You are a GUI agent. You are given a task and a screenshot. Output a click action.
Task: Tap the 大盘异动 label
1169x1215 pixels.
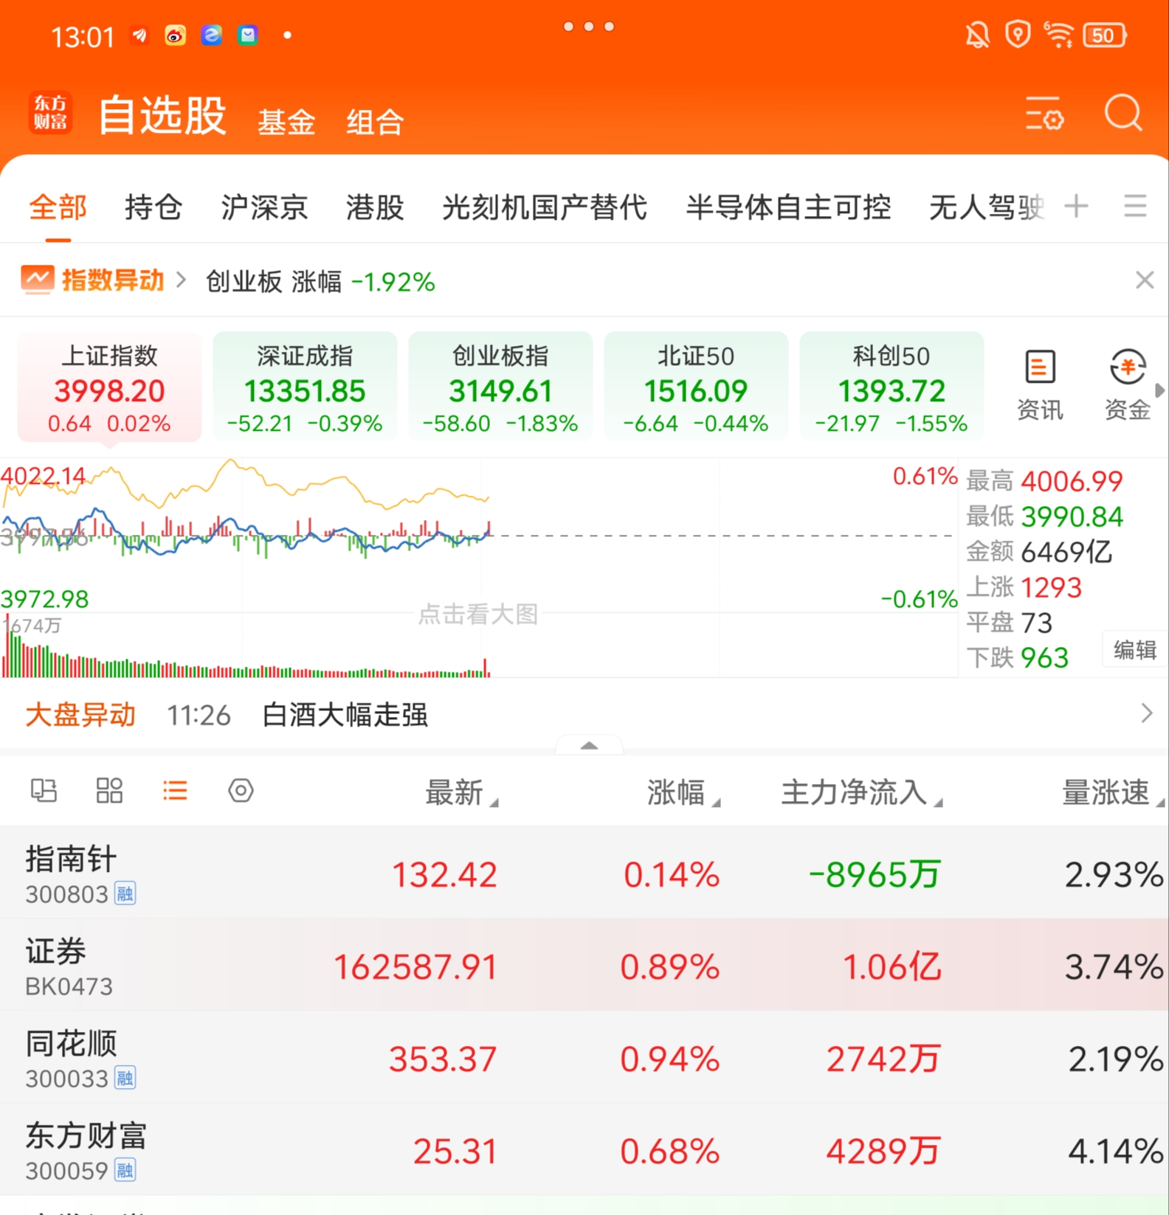coord(80,715)
